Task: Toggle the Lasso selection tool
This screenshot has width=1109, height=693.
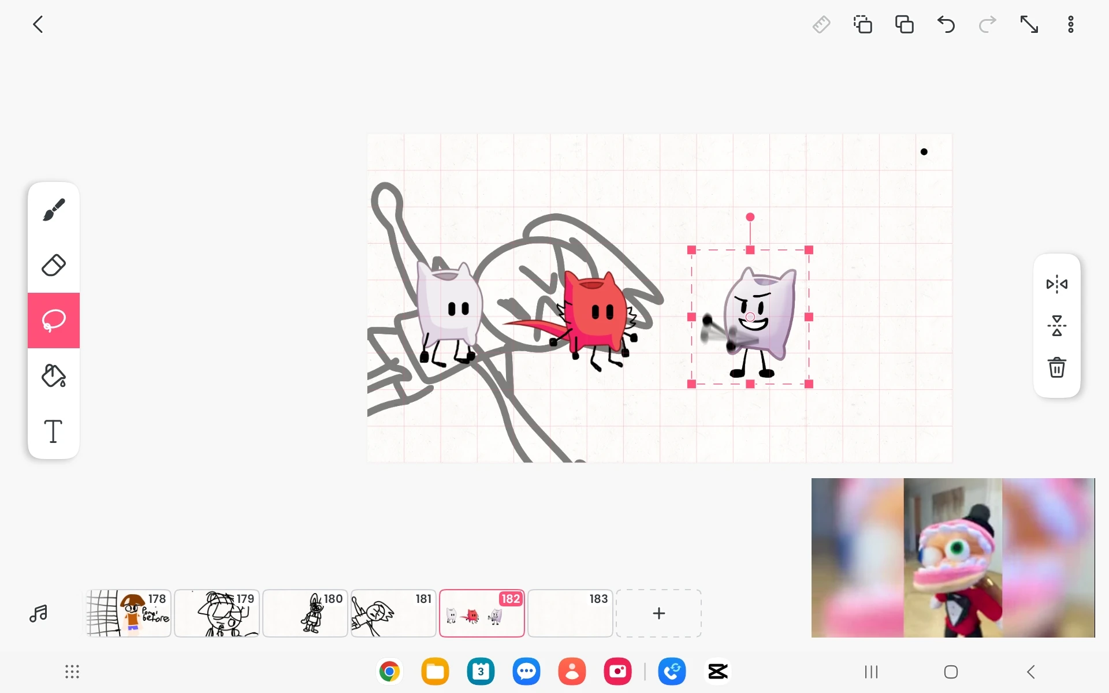Action: click(54, 321)
